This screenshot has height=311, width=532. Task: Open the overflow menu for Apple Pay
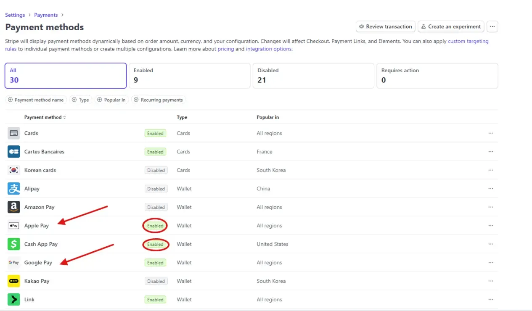pyautogui.click(x=491, y=225)
